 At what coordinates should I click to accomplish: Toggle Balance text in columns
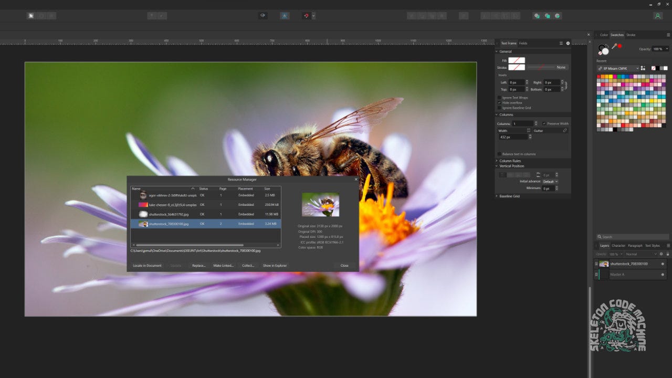(498, 154)
